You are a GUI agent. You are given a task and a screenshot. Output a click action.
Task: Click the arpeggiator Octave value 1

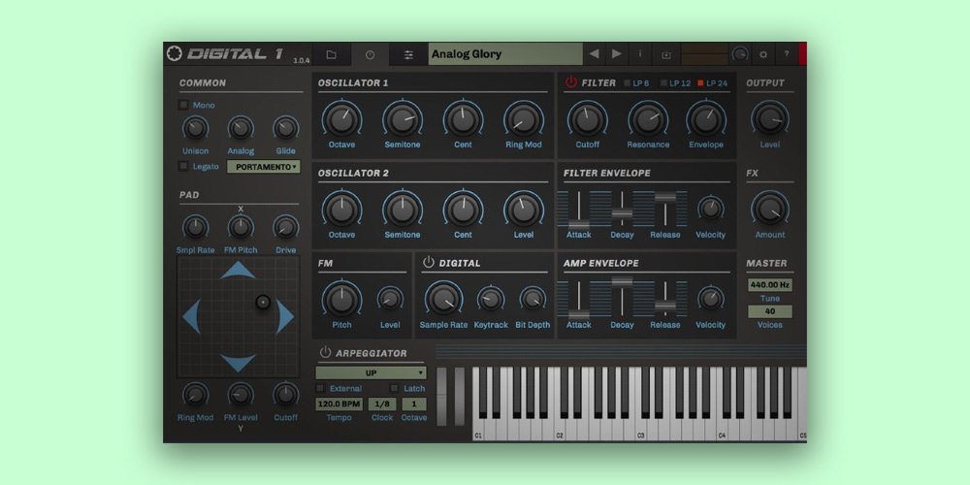[x=414, y=404]
